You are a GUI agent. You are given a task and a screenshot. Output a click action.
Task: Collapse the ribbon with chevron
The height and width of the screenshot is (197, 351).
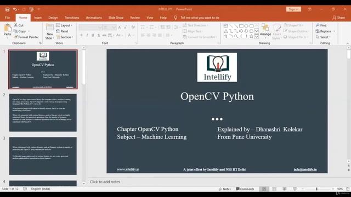tap(347, 43)
